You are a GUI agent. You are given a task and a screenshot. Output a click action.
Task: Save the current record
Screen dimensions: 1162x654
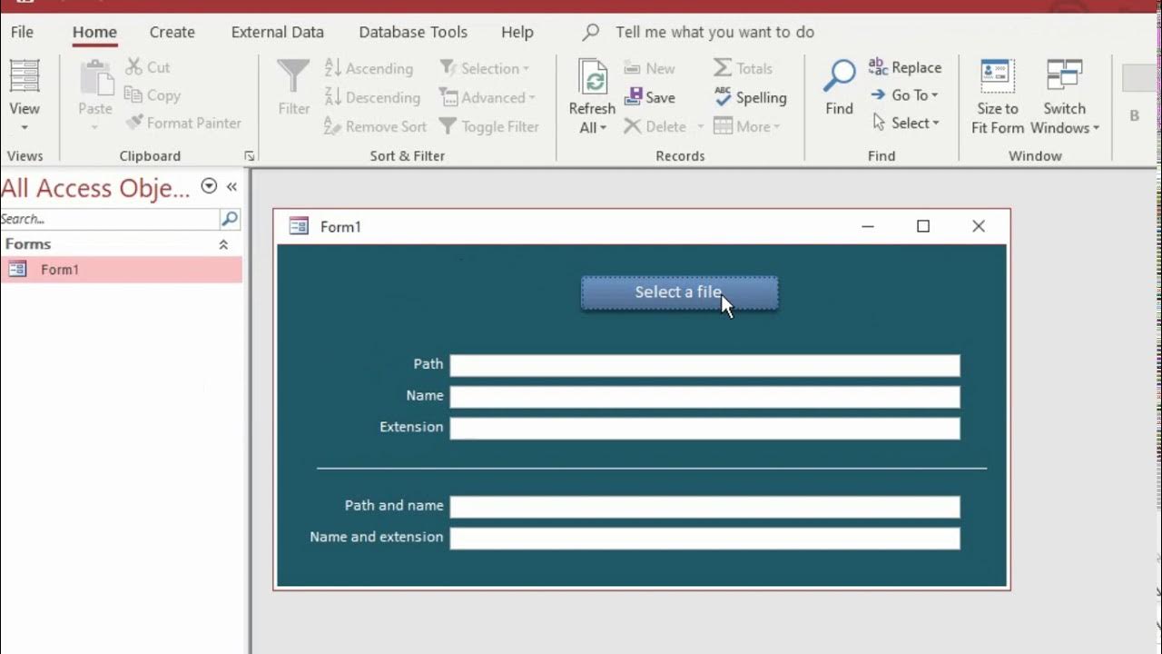650,97
